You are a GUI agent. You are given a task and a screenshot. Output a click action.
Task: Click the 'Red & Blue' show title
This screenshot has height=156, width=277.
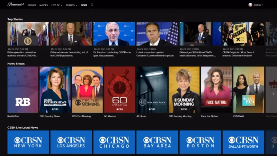click(x=13, y=116)
